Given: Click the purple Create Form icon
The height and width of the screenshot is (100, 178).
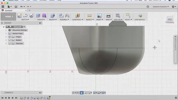Looking at the screenshot, I should coord(44,16).
